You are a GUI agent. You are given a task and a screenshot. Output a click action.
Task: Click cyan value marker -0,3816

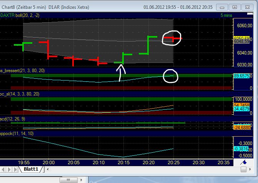coord(241,149)
